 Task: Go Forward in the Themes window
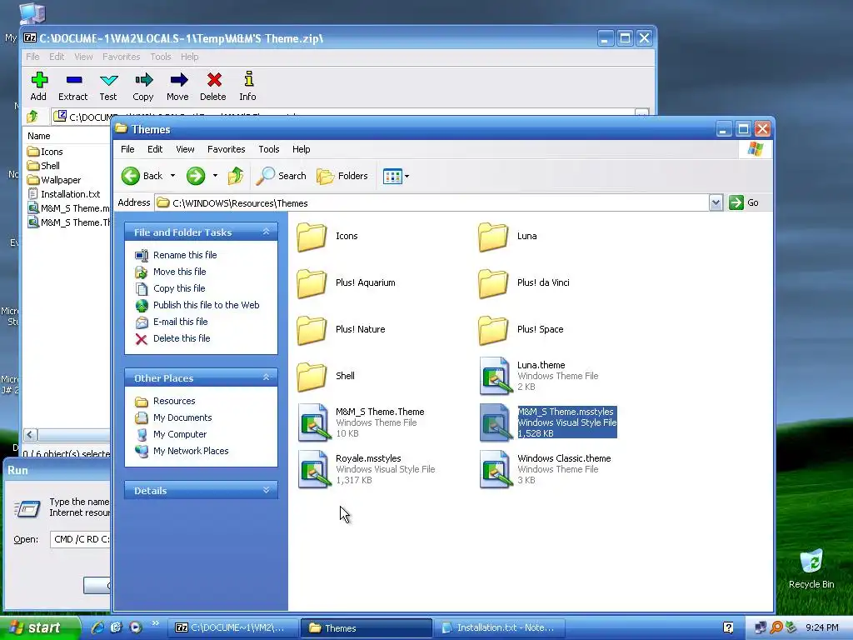195,176
